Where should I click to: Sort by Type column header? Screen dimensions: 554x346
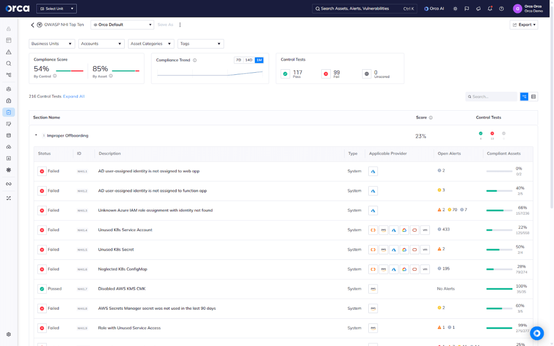click(x=352, y=154)
